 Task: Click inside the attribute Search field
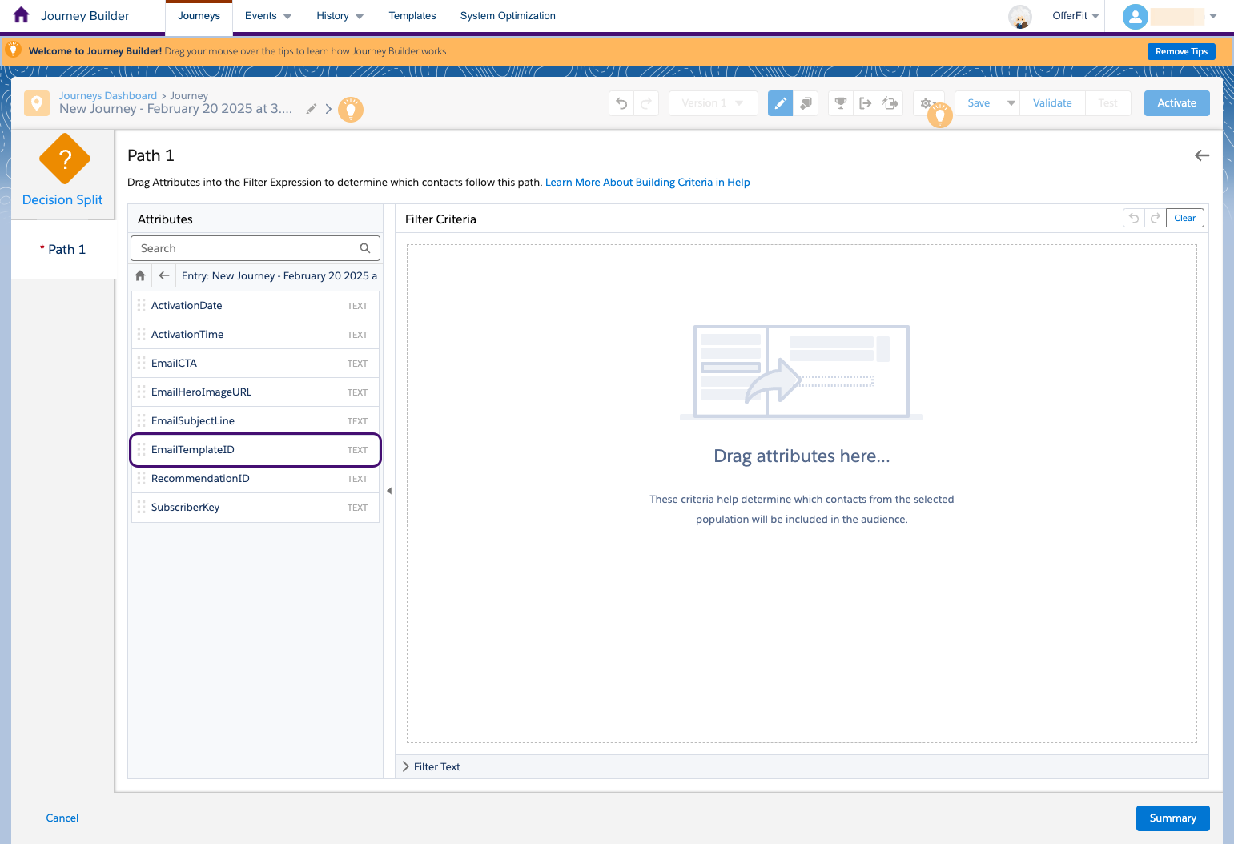click(x=248, y=247)
